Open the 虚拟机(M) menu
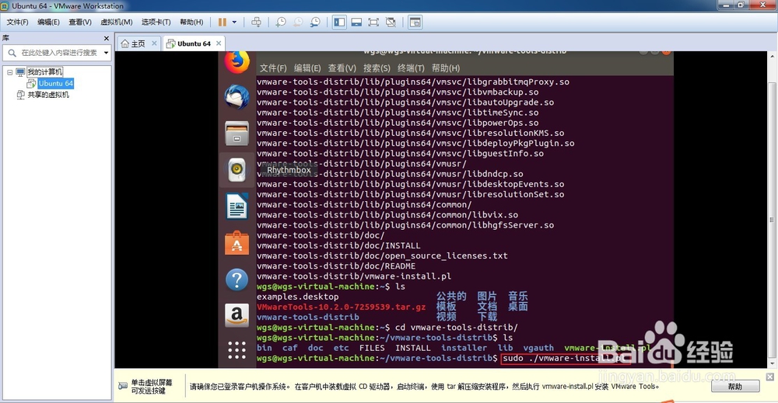Screen dimensions: 778x403 tap(116, 23)
